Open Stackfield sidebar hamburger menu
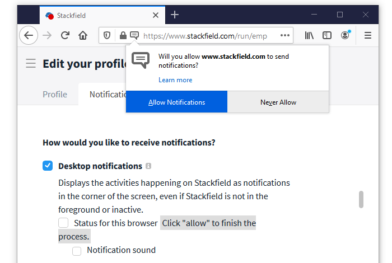 coord(31,63)
